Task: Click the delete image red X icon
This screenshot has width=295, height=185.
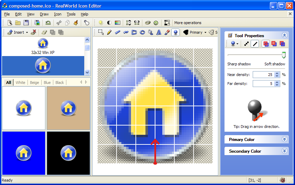Action: click(x=33, y=32)
